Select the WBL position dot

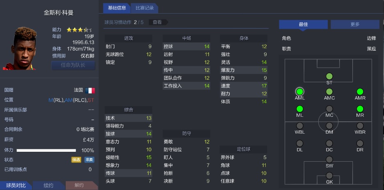click(300, 126)
